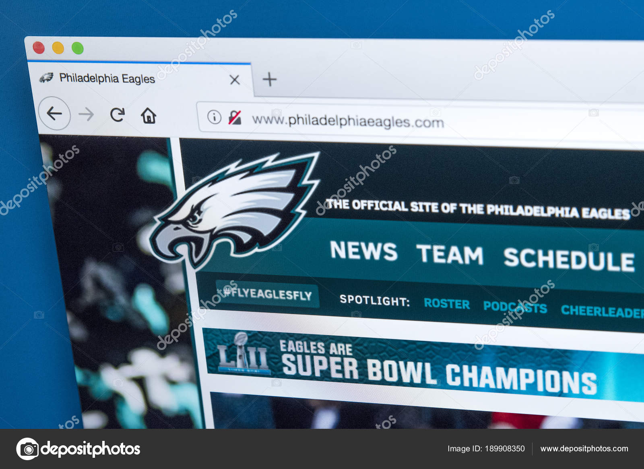Reload the page with the refresh icon

tap(118, 115)
